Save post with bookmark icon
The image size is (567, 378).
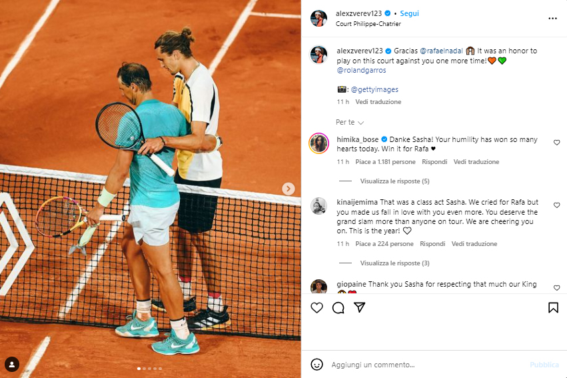[x=553, y=308]
